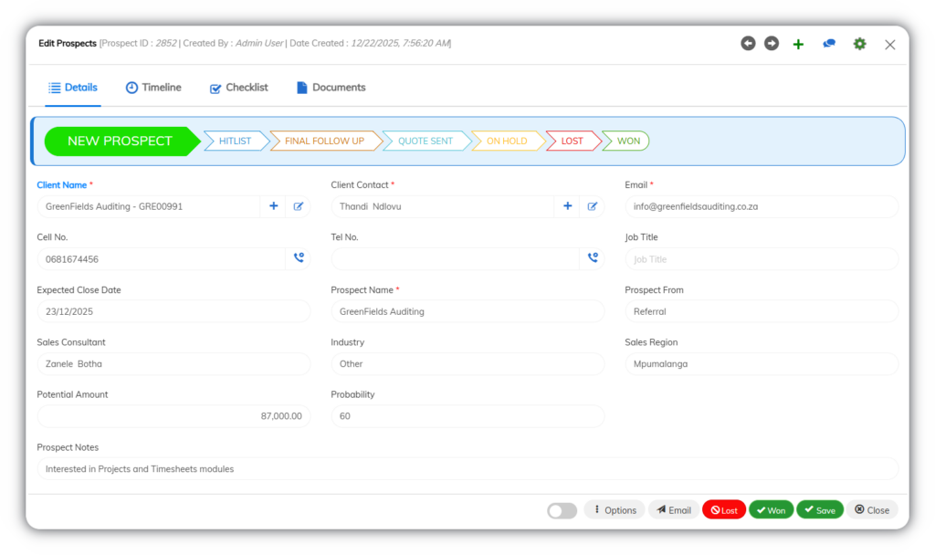Edit the Potential Amount value
The height and width of the screenshot is (555, 935).
tap(173, 416)
